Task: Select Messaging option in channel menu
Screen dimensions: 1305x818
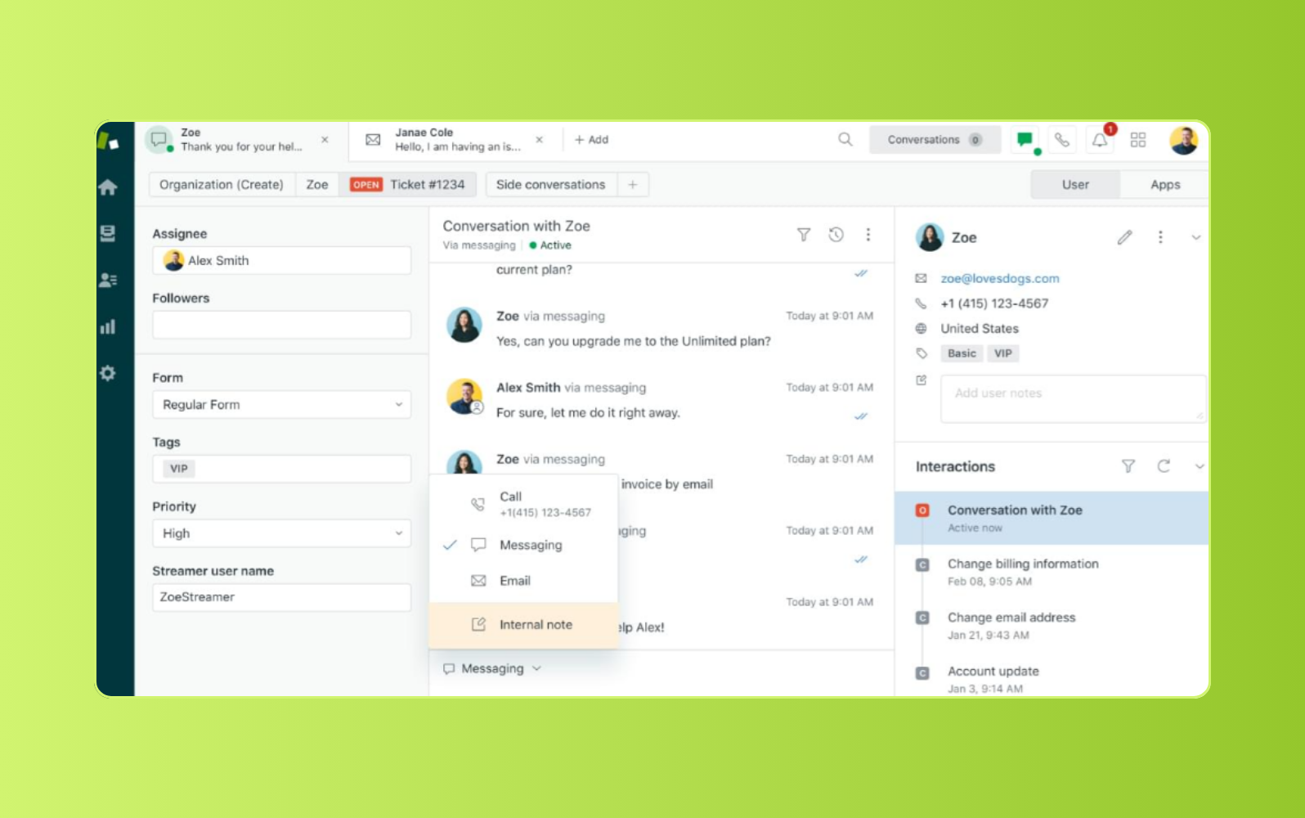Action: [523, 545]
